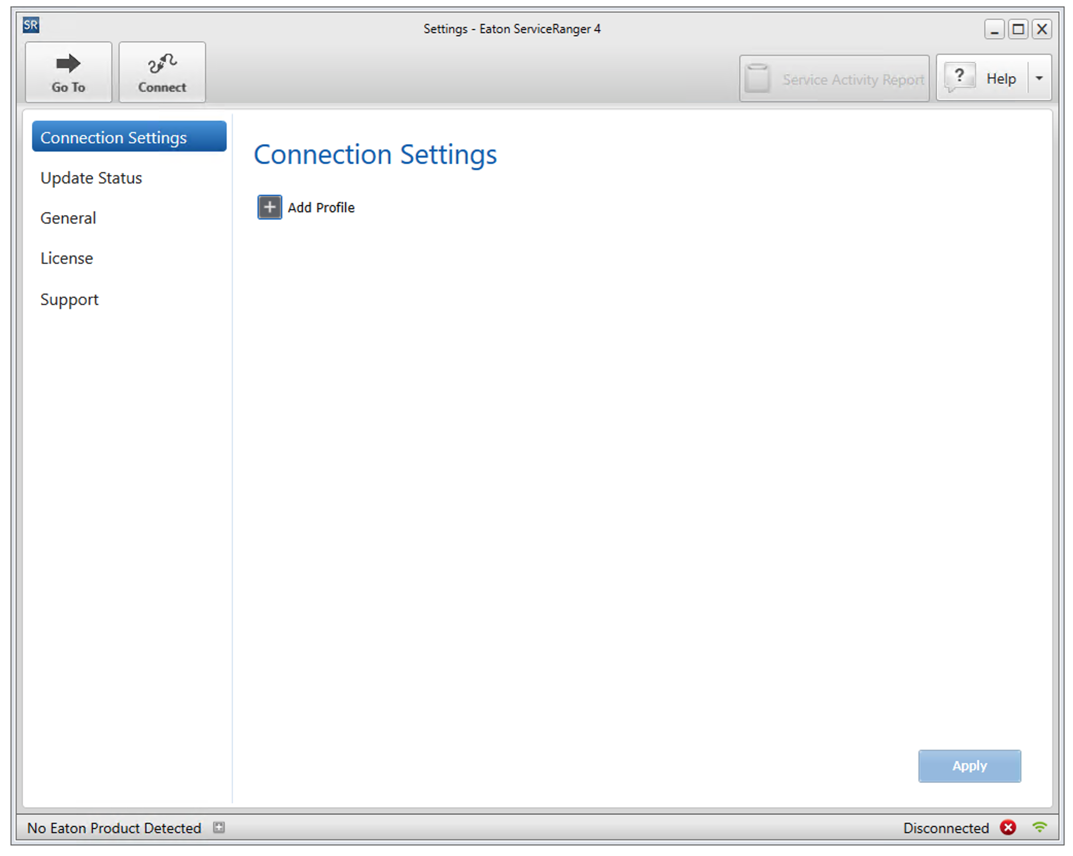
Task: Click the 'No Eaton Product Detected' status text
Action: [114, 828]
